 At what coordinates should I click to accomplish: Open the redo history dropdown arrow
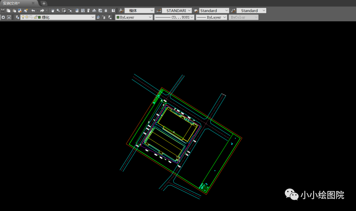click(47, 11)
